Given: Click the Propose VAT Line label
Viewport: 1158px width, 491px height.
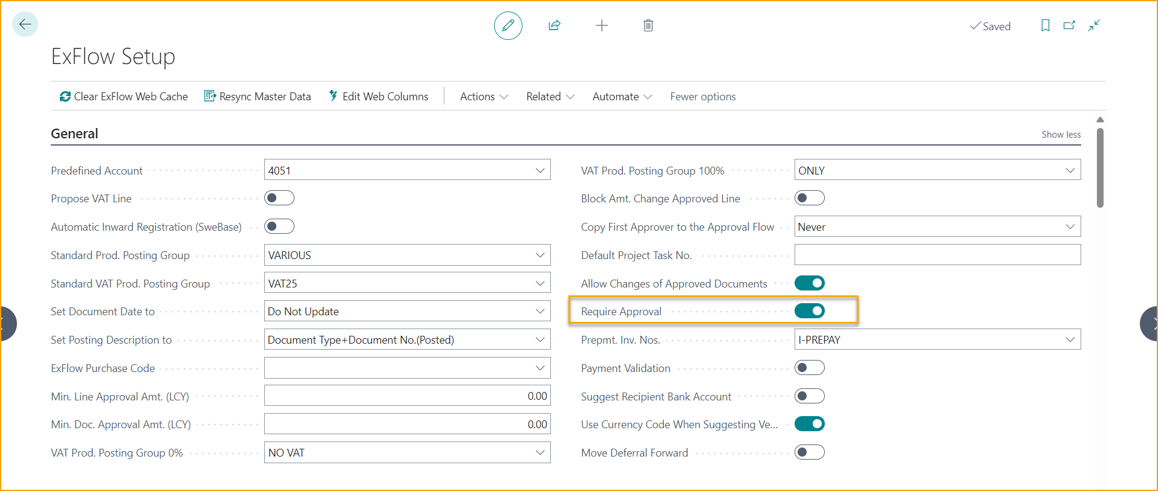Looking at the screenshot, I should click(91, 199).
